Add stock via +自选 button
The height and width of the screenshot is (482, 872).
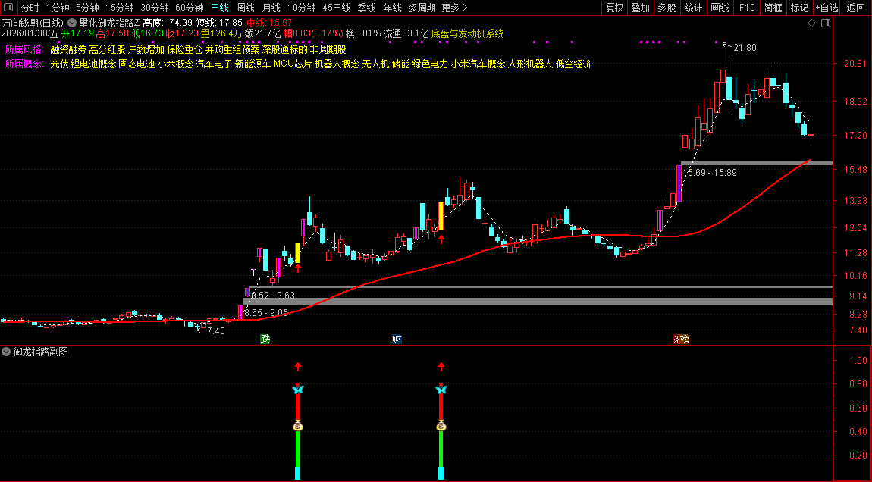827,8
